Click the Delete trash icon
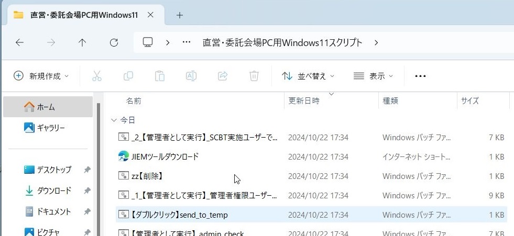Viewport: 514px width, 236px height. [254, 76]
